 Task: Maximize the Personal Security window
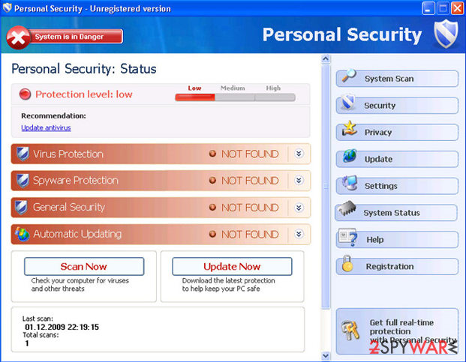click(443, 8)
